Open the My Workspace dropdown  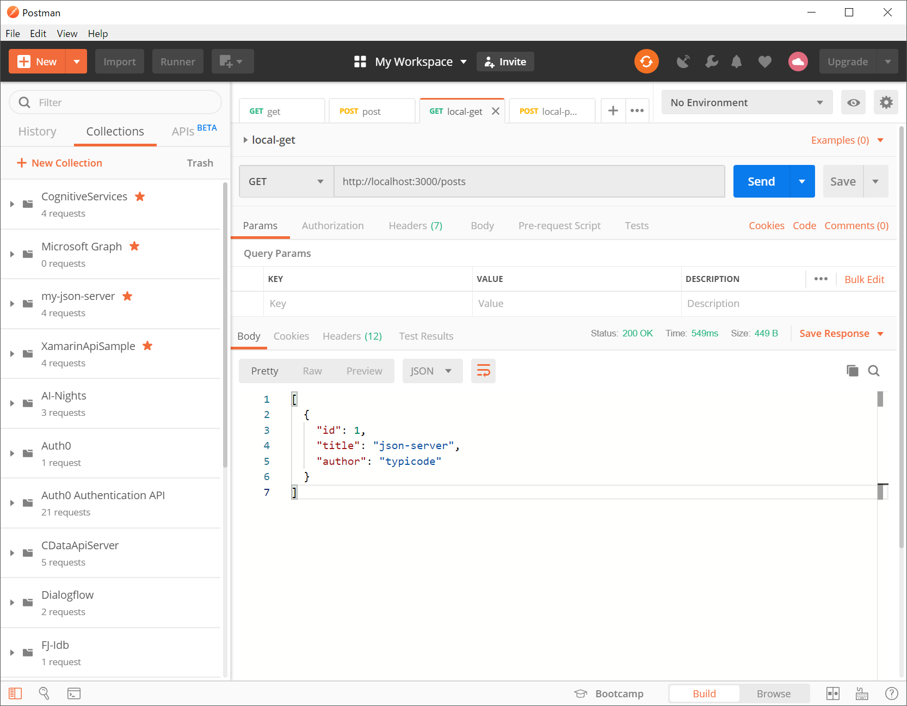point(421,62)
